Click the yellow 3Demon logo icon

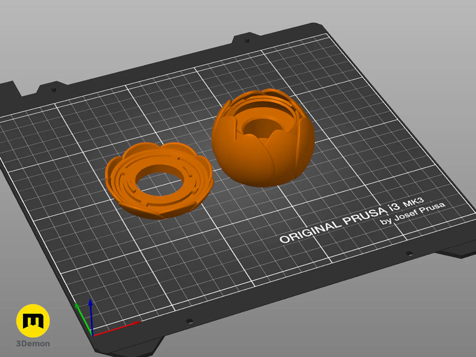pyautogui.click(x=33, y=320)
